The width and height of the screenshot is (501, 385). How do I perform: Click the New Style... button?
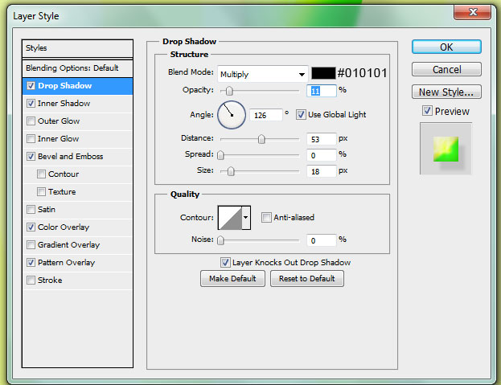click(x=446, y=92)
